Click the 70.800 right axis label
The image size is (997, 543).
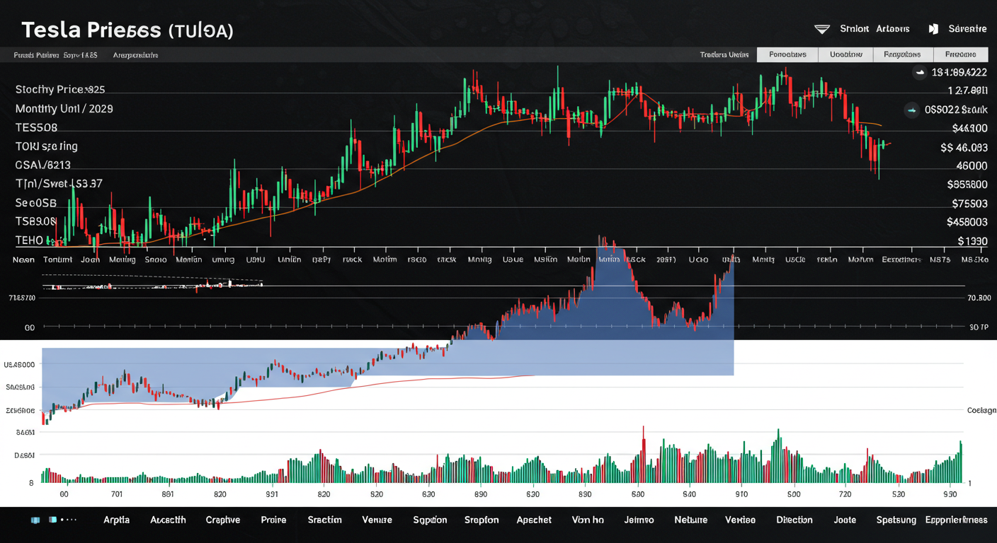979,298
